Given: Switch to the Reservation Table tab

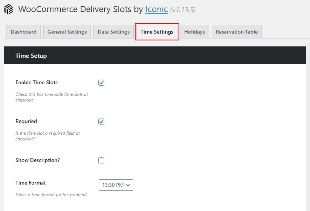Looking at the screenshot, I should pyautogui.click(x=237, y=32).
